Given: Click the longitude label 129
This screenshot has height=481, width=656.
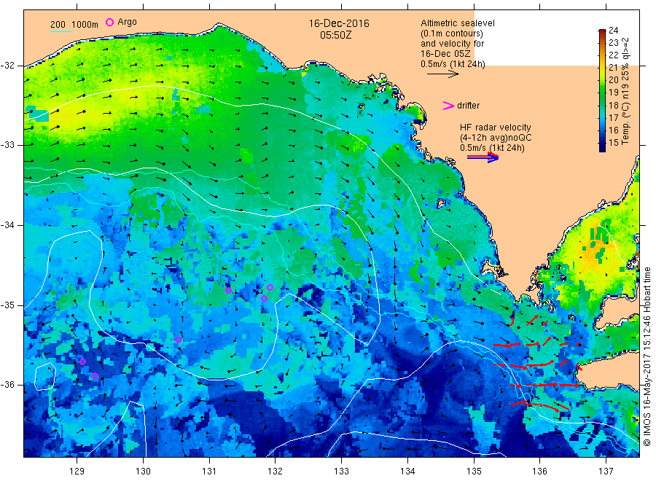Looking at the screenshot, I should tap(77, 472).
